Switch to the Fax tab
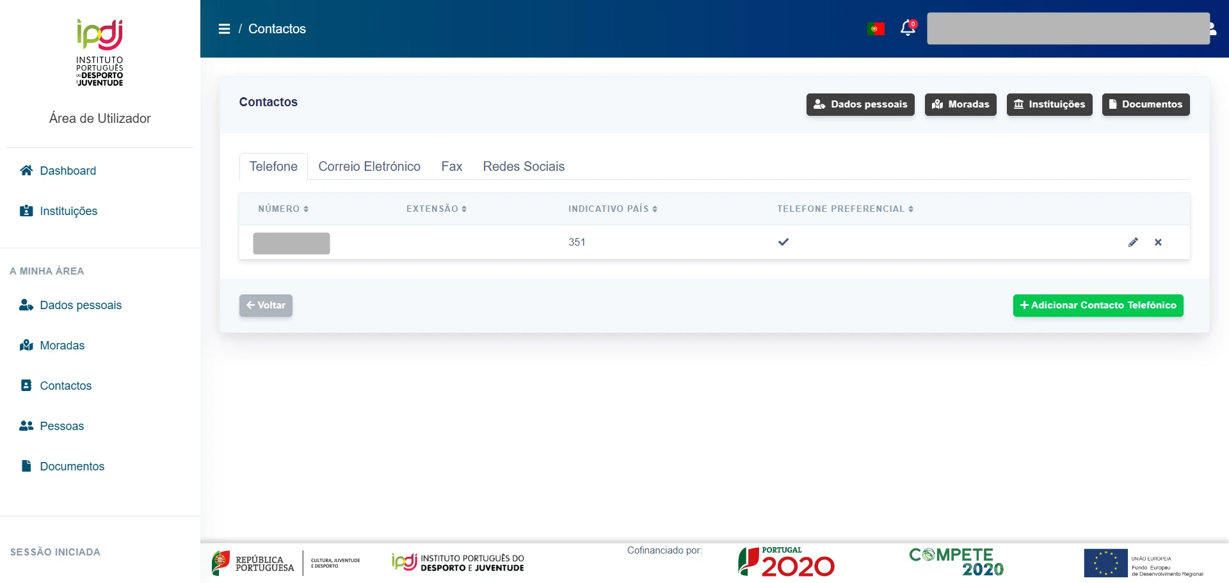Screen dimensions: 1229x583 [451, 166]
